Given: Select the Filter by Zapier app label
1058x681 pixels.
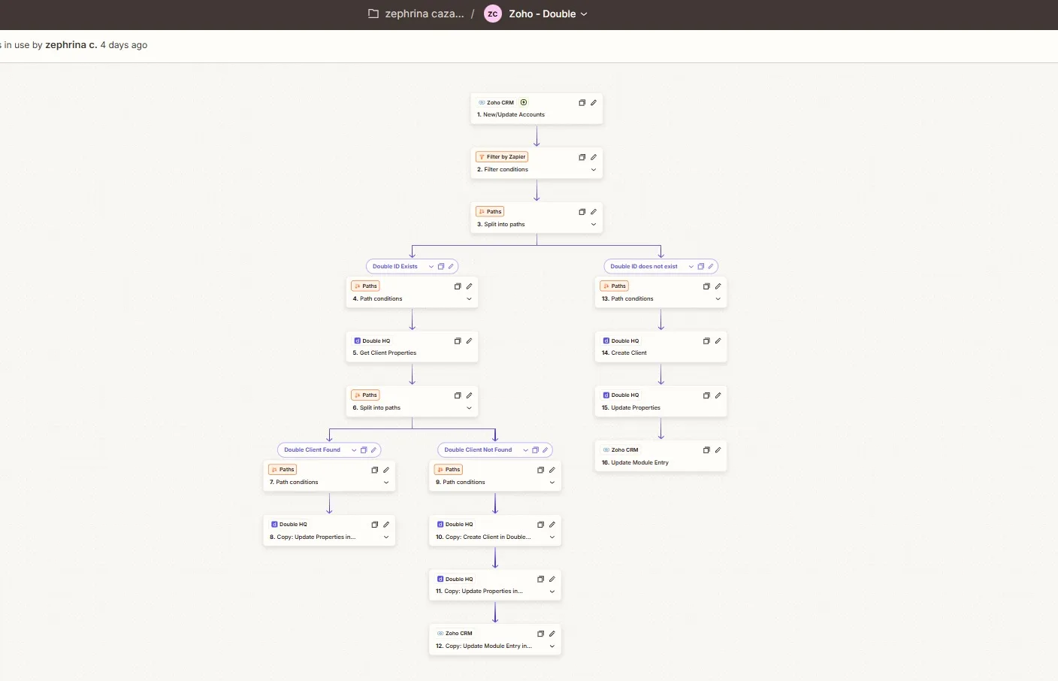Looking at the screenshot, I should point(502,157).
